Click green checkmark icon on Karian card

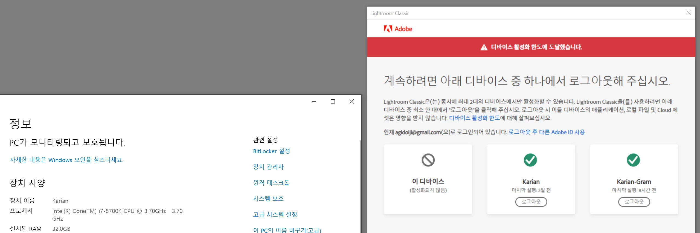[x=530, y=160]
